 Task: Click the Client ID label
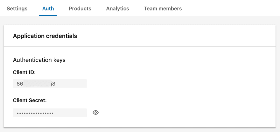pyautogui.click(x=24, y=72)
